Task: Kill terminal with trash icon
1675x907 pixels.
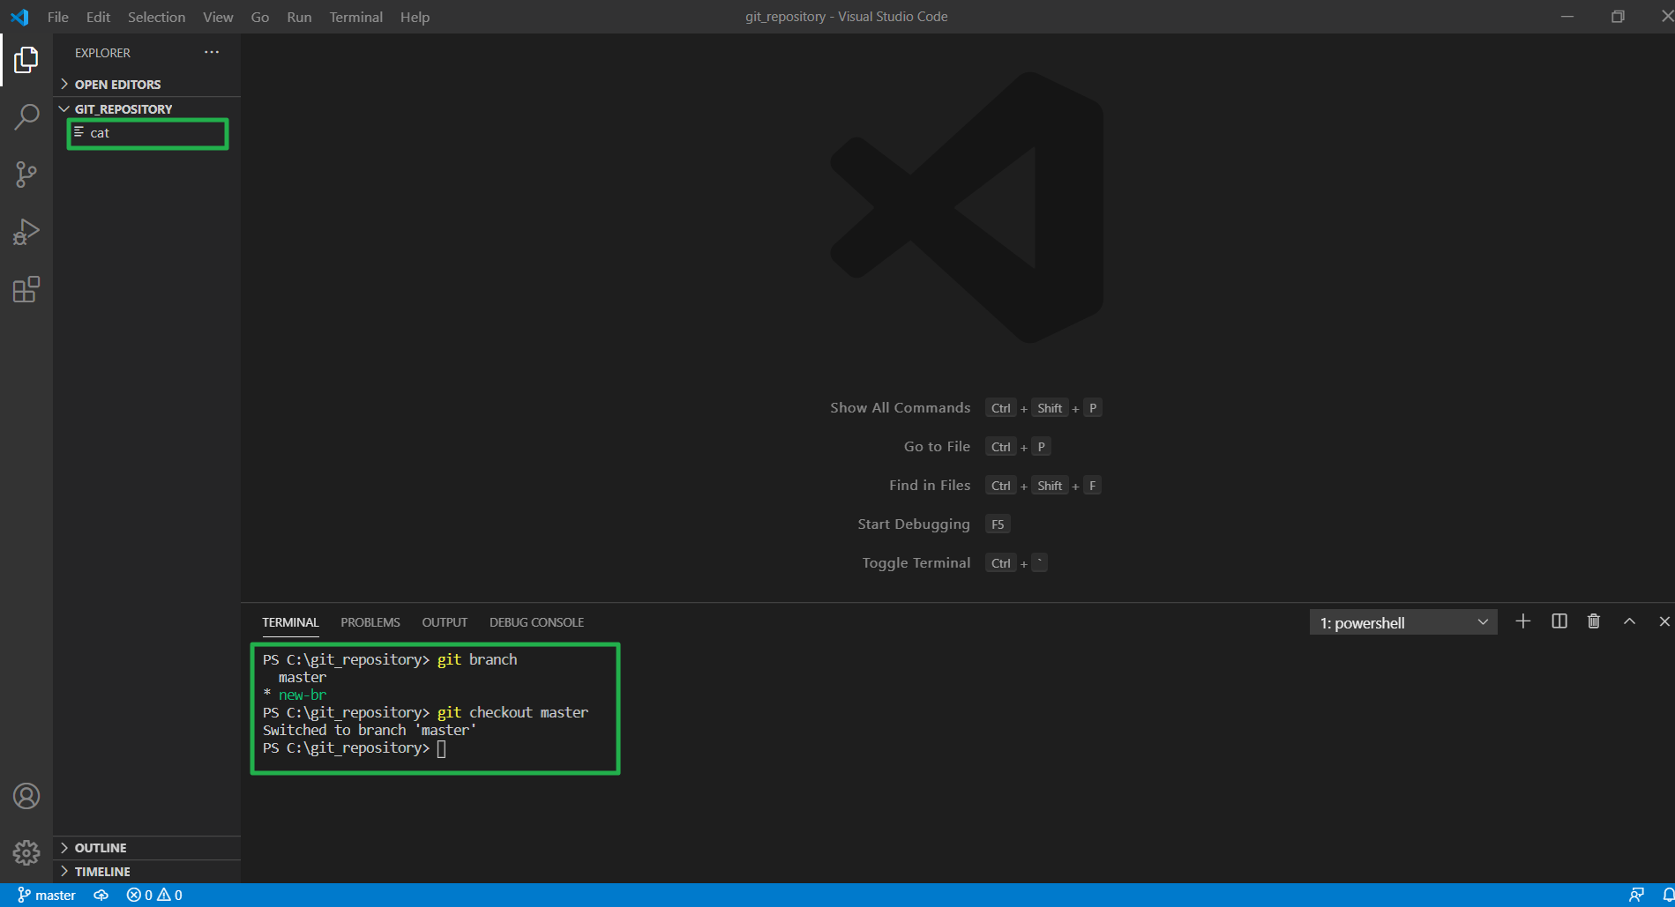Action: click(x=1594, y=621)
